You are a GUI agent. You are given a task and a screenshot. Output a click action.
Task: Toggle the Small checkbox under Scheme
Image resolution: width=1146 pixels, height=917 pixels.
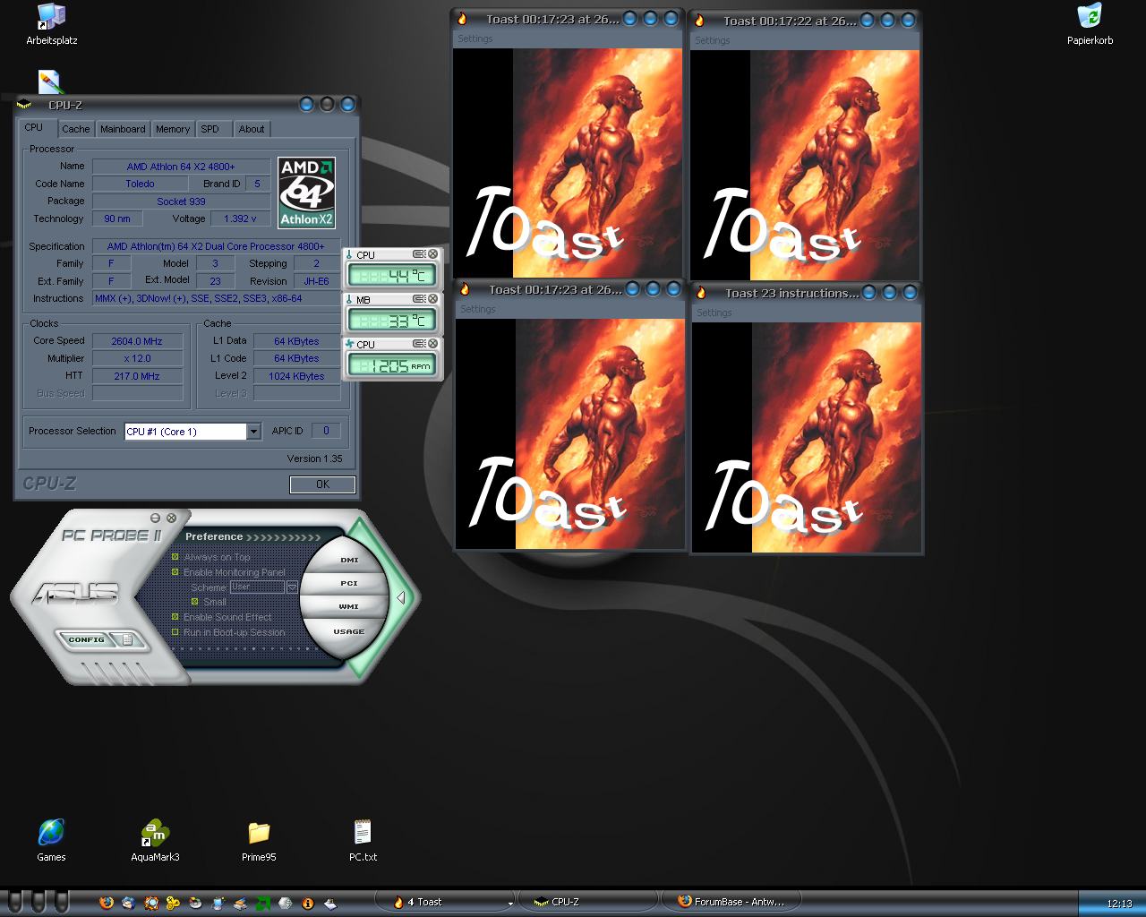click(x=194, y=602)
